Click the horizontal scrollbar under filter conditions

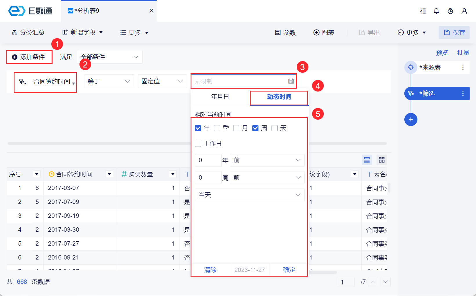click(197, 143)
